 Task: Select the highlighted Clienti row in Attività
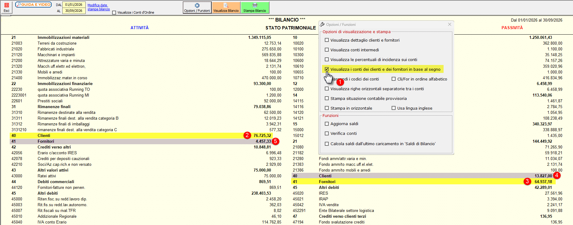141,135
